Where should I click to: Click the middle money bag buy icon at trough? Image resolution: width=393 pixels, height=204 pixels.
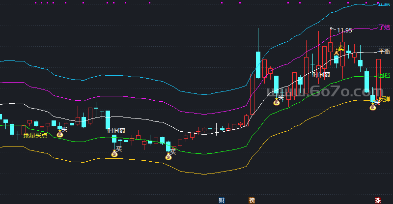pos(168,157)
